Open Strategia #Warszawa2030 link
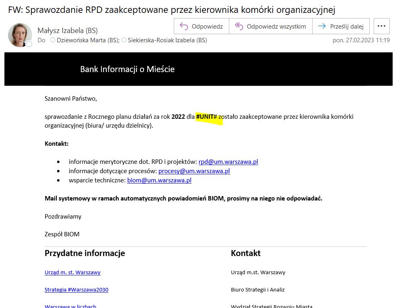Viewport: 393px width, 308px height. coord(76,290)
